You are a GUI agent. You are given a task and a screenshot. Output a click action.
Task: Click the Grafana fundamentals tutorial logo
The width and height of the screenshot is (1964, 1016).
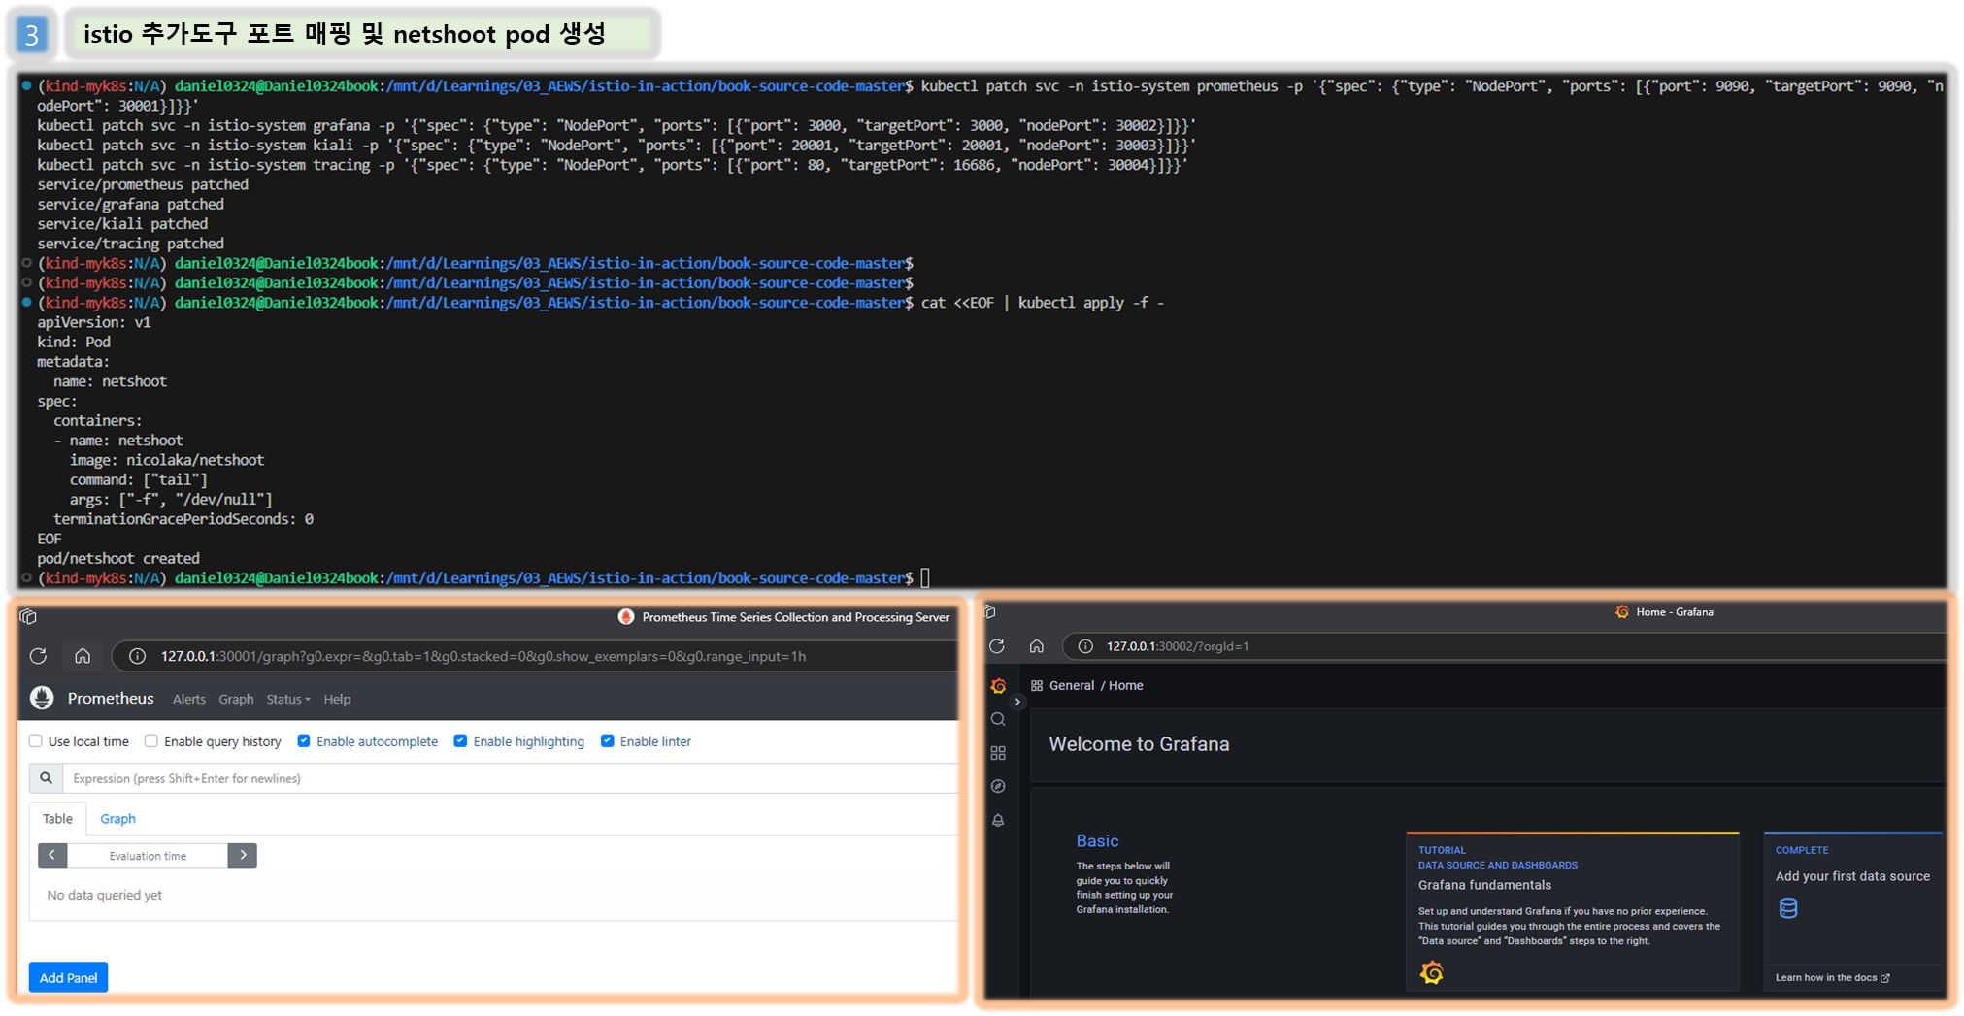tap(1432, 972)
